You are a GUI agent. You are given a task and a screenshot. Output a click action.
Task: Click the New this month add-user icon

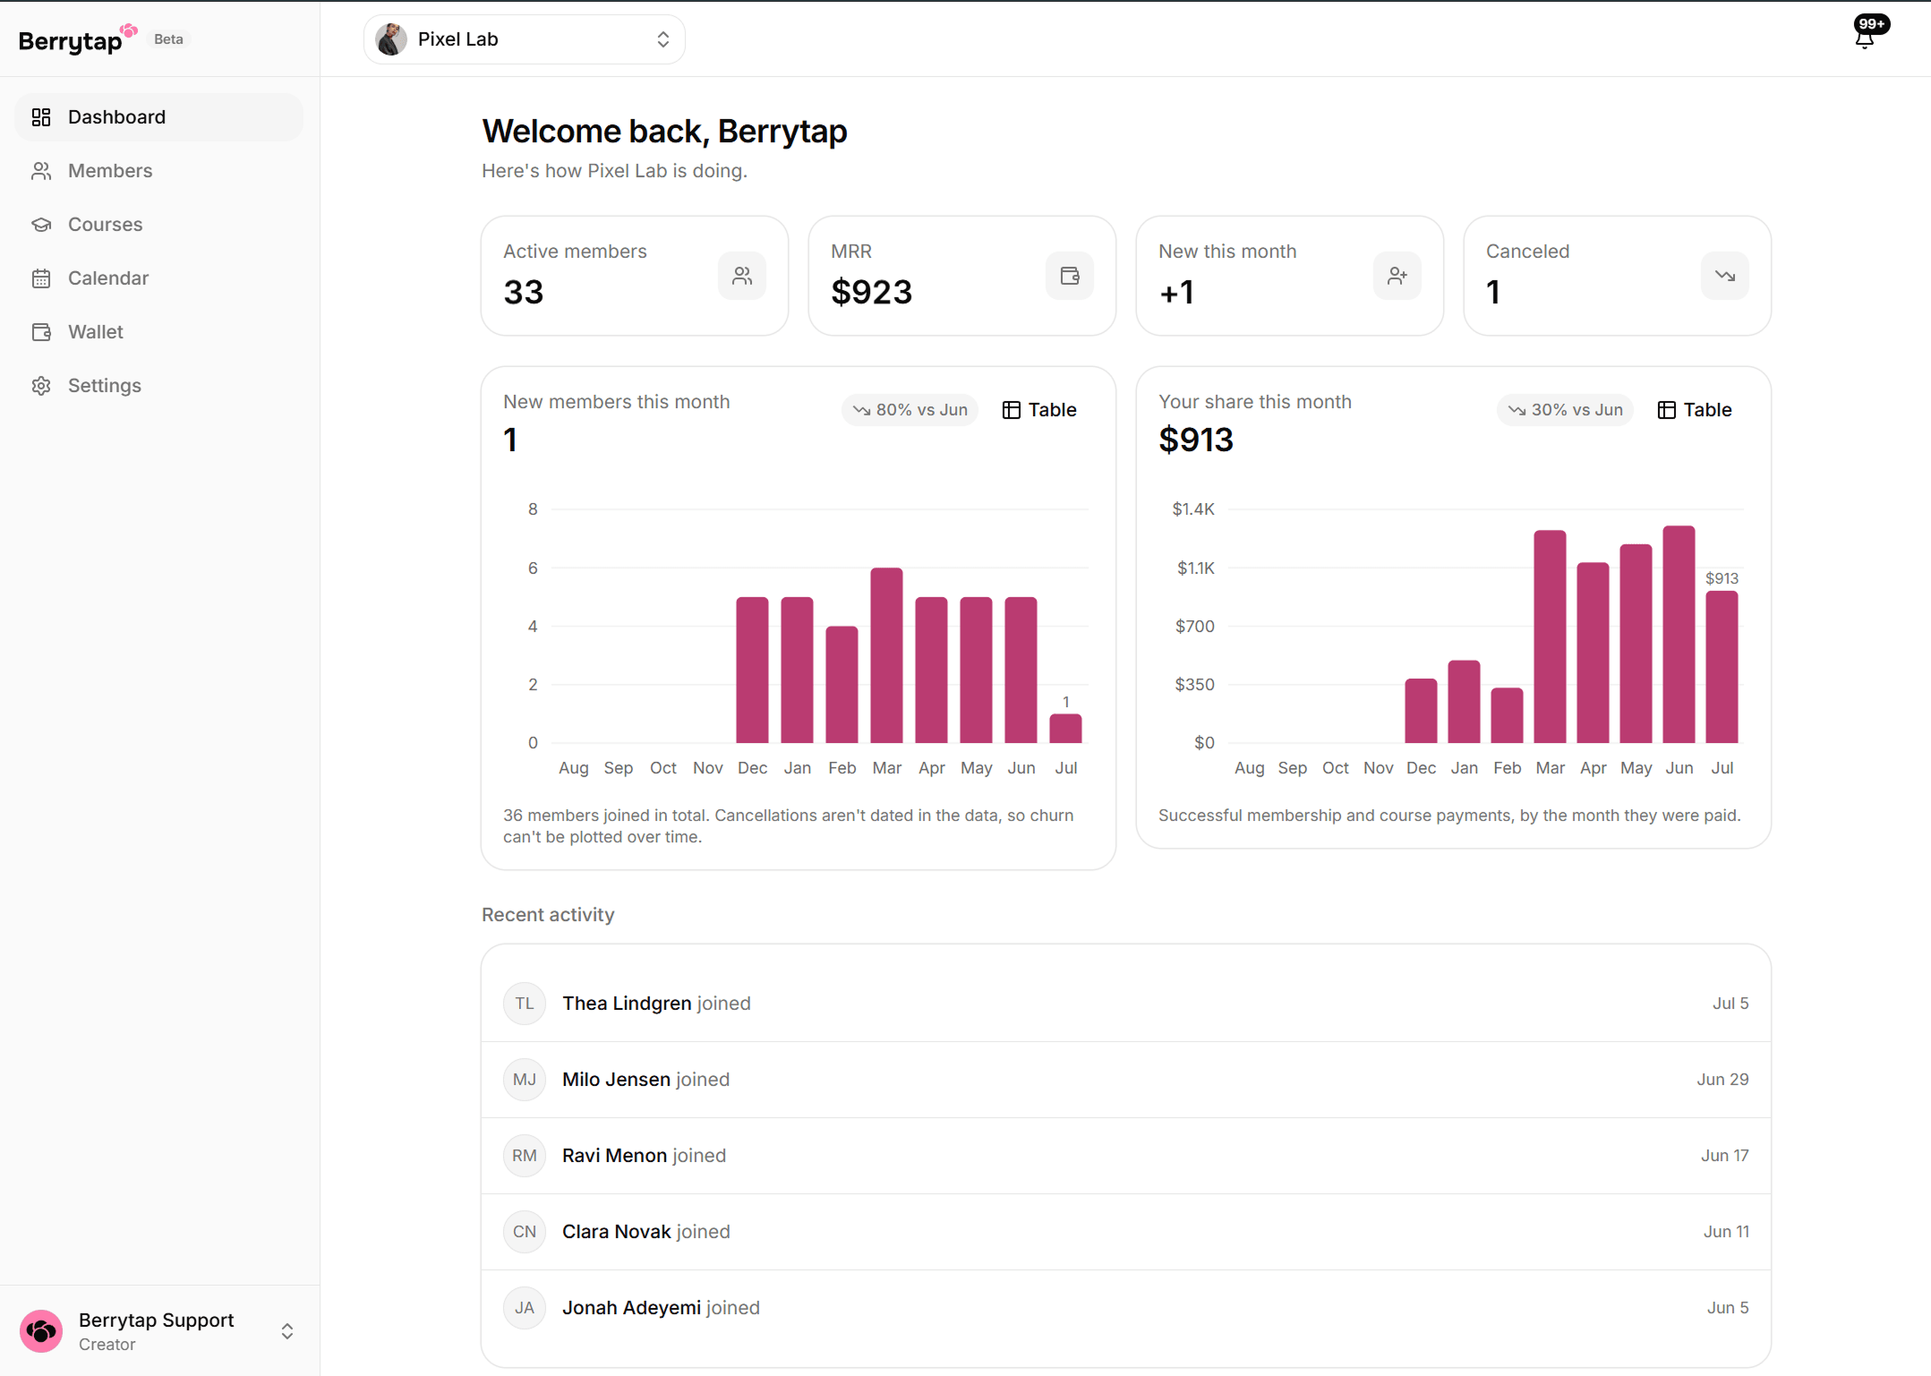(1397, 276)
